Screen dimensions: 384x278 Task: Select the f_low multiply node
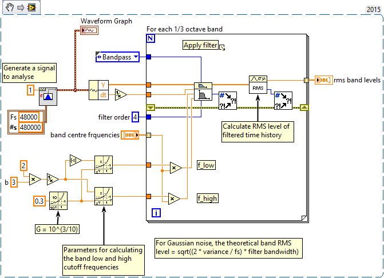click(176, 168)
